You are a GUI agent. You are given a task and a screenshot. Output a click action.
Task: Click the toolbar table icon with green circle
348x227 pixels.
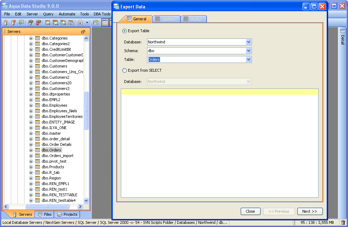tap(21, 22)
